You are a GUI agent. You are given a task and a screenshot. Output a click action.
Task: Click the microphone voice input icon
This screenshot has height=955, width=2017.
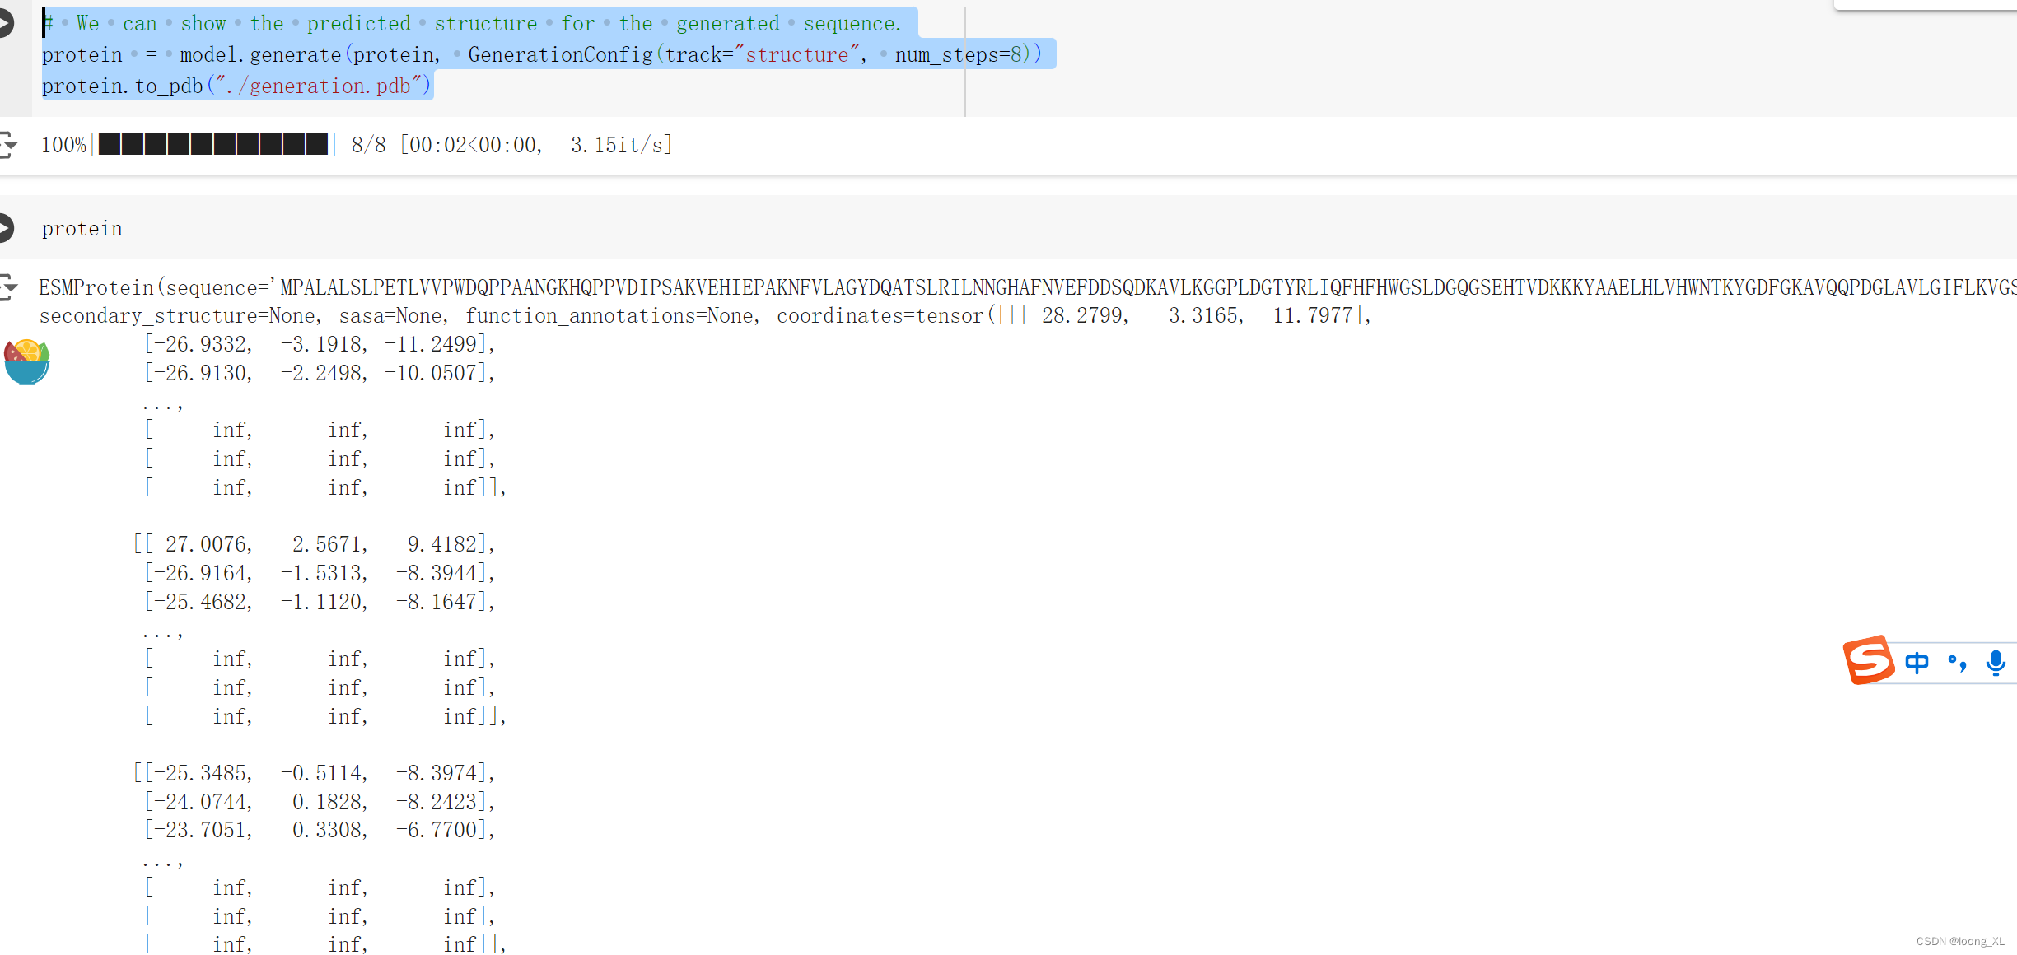coord(1995,662)
